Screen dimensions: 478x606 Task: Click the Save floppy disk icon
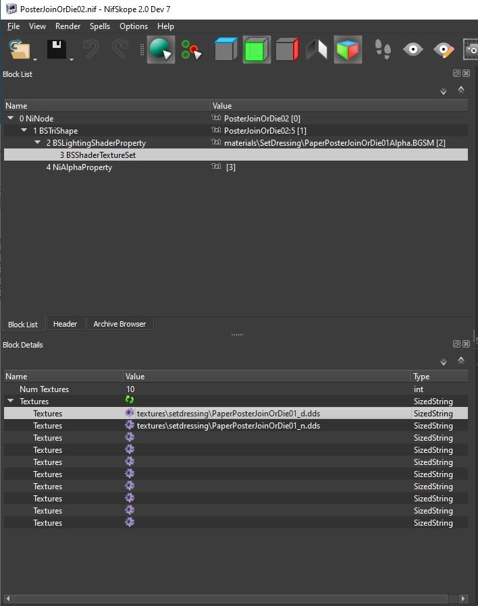tap(57, 50)
